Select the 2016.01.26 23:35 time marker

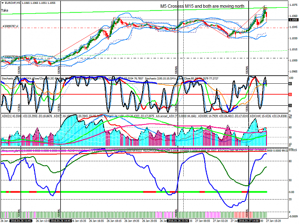pos(178,221)
